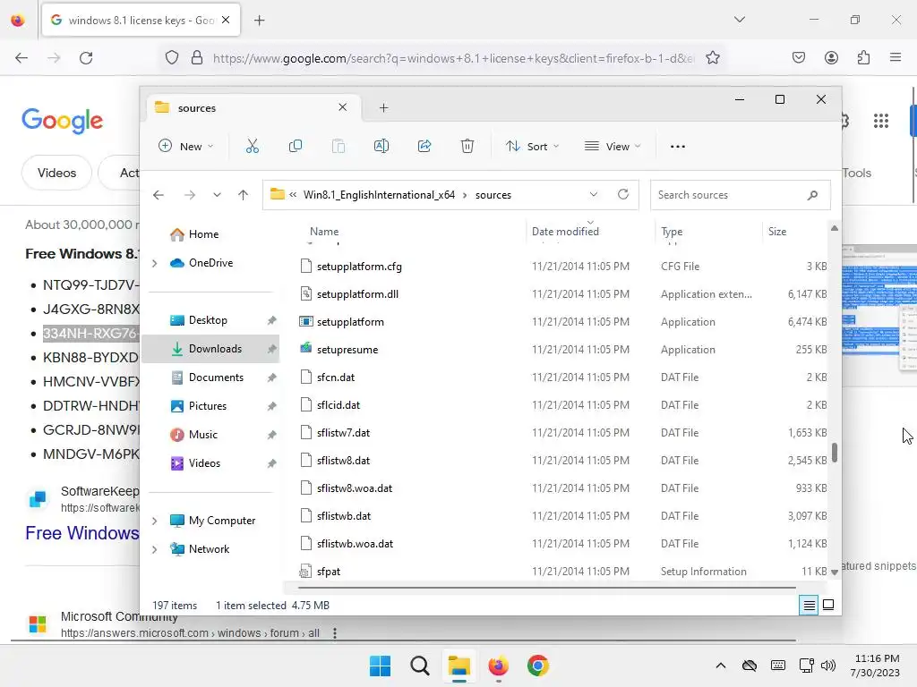This screenshot has height=687, width=917.
Task: Expand OneDrive tree node
Action: tap(154, 264)
